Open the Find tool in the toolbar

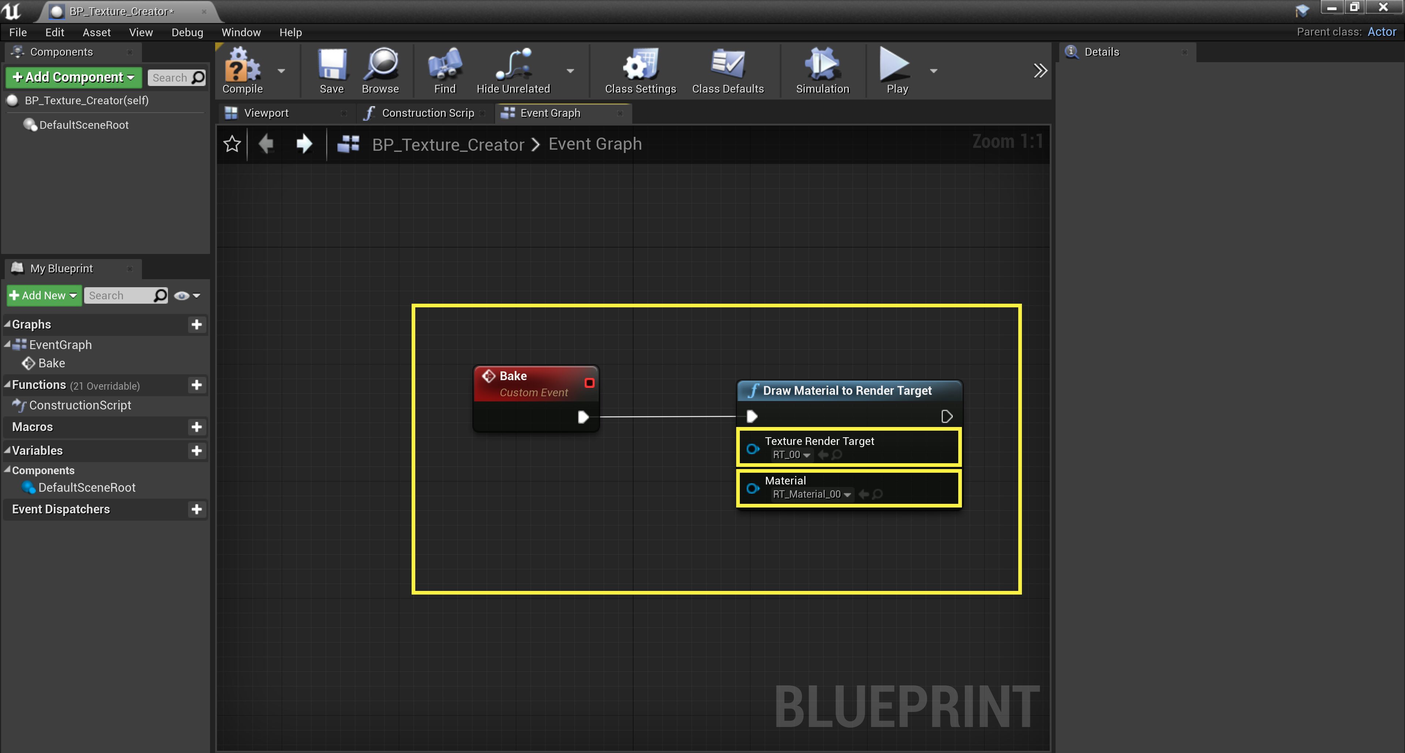(444, 71)
